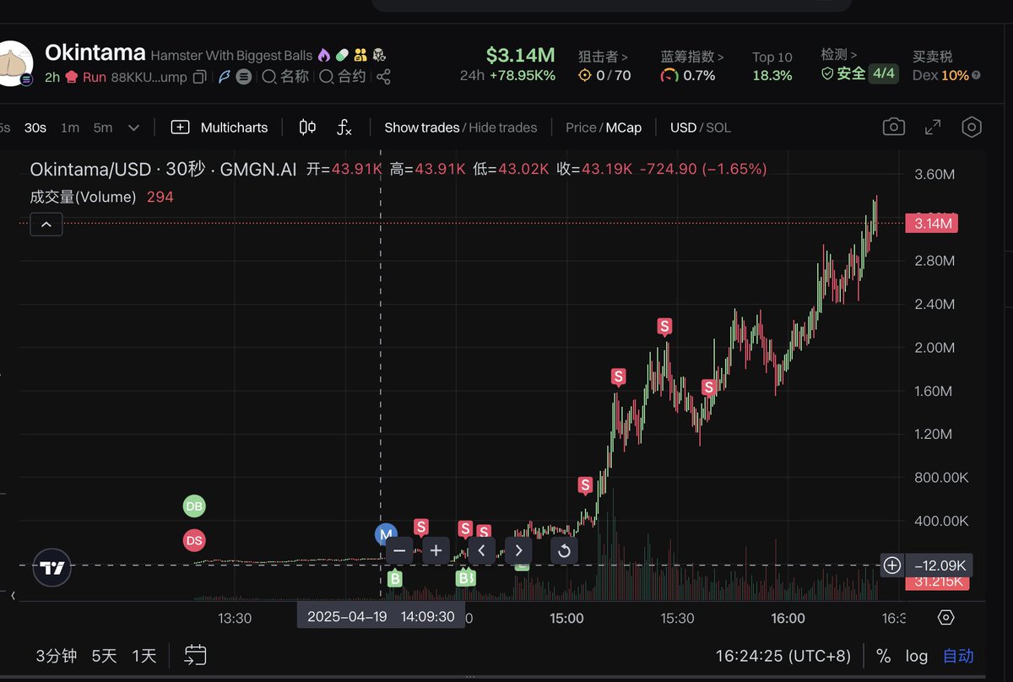Open the Okintama token avatar
This screenshot has height=682, width=1013.
15,63
